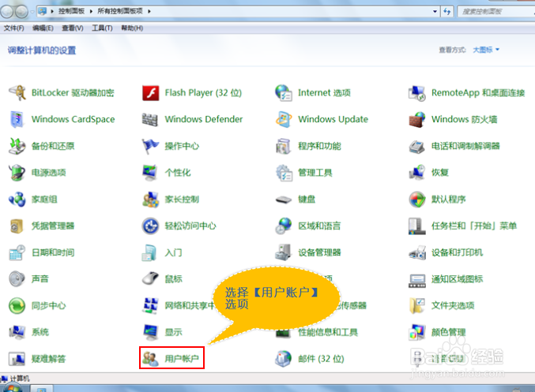Open RemoteApp 和桌面连接 icon
This screenshot has width=535, height=392.
point(417,93)
